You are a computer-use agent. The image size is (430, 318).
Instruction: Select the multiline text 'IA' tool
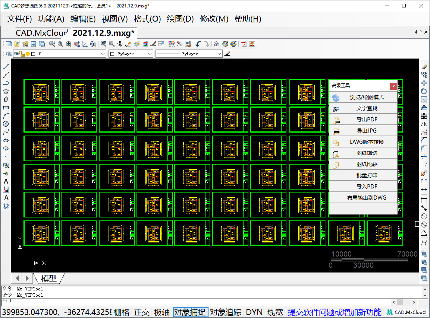pyautogui.click(x=6, y=198)
